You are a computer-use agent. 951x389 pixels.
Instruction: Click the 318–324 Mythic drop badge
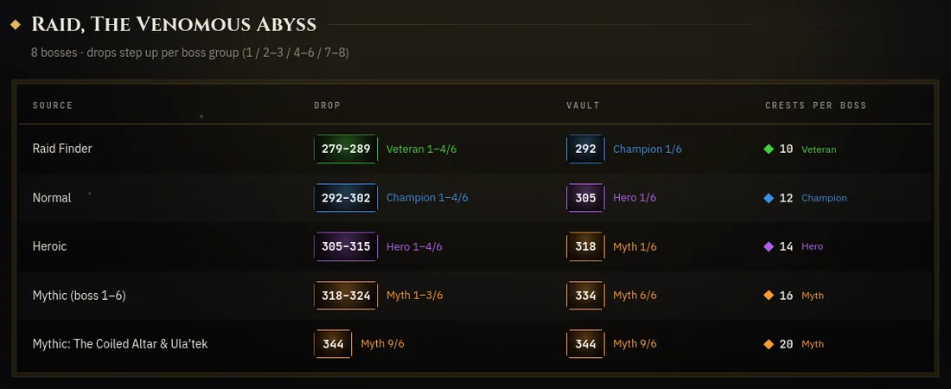pyautogui.click(x=346, y=296)
